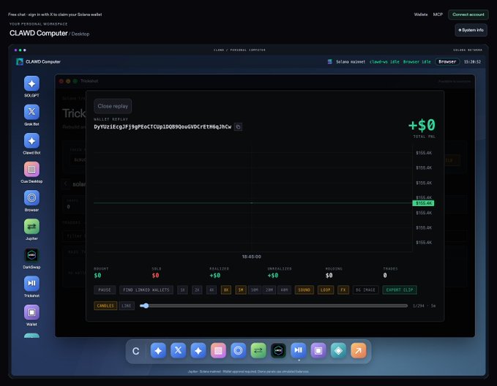This screenshot has width=497, height=386.
Task: Click the CLAWD Computer logo in the desktop top bar
Action: pos(20,61)
